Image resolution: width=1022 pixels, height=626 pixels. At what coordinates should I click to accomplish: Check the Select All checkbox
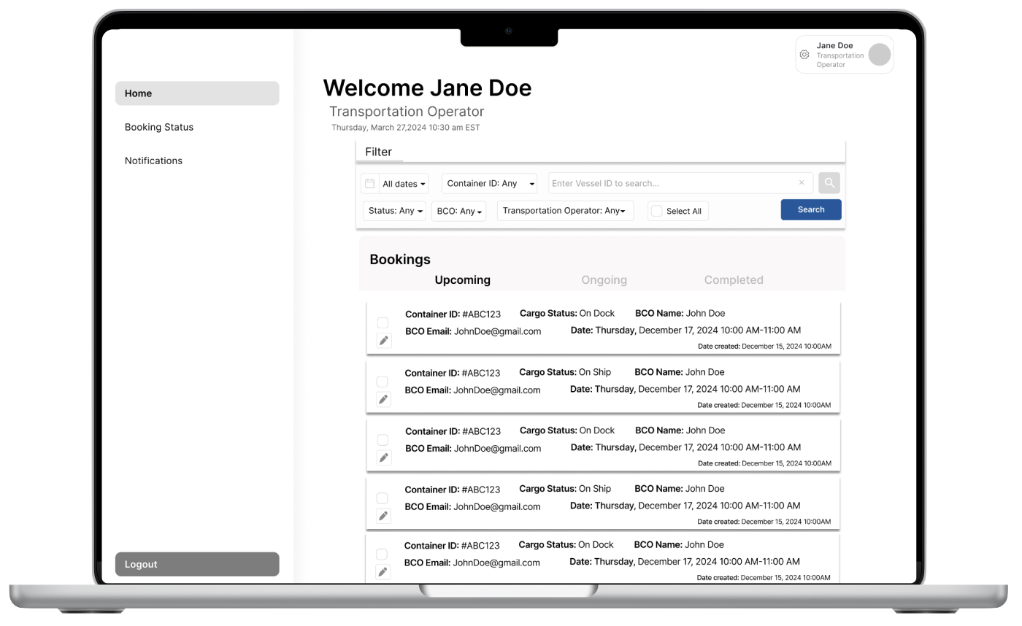point(656,211)
